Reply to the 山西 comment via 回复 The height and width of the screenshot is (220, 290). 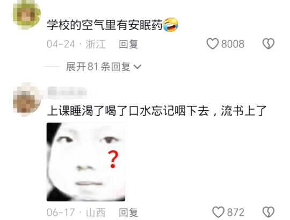[128, 212]
